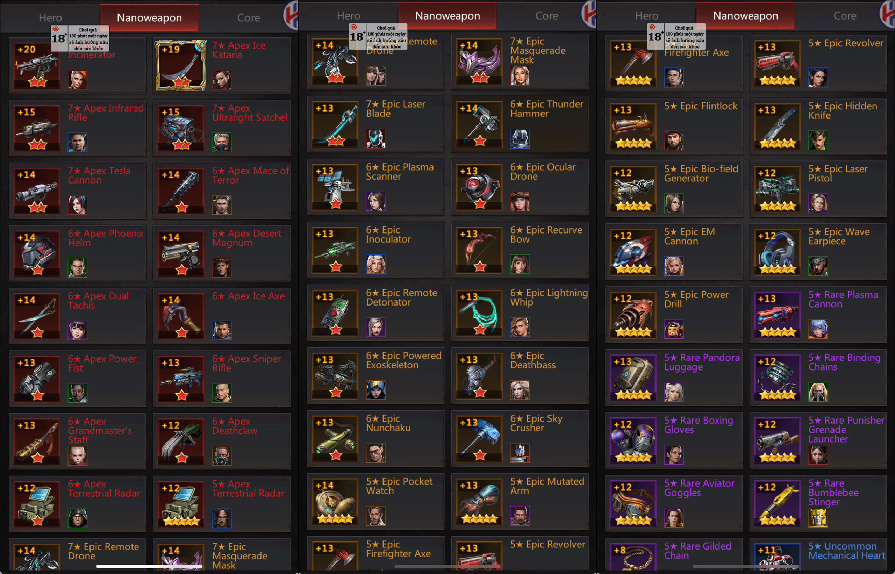Select the 6★ Epic Sky Crusher entry
The height and width of the screenshot is (574, 895).
(520, 439)
